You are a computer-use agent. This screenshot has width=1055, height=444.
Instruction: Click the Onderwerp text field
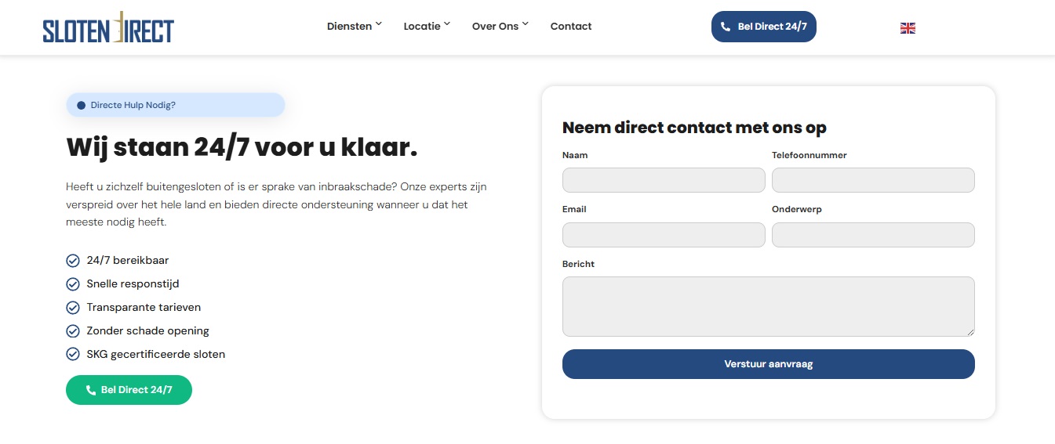[x=873, y=235]
